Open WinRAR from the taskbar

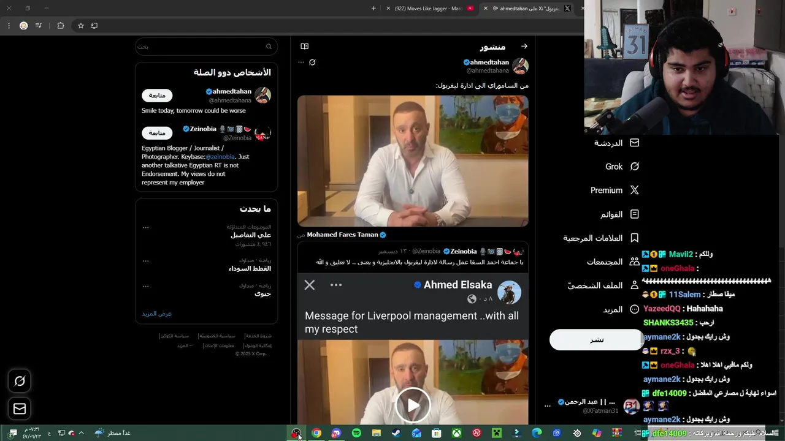click(x=617, y=433)
